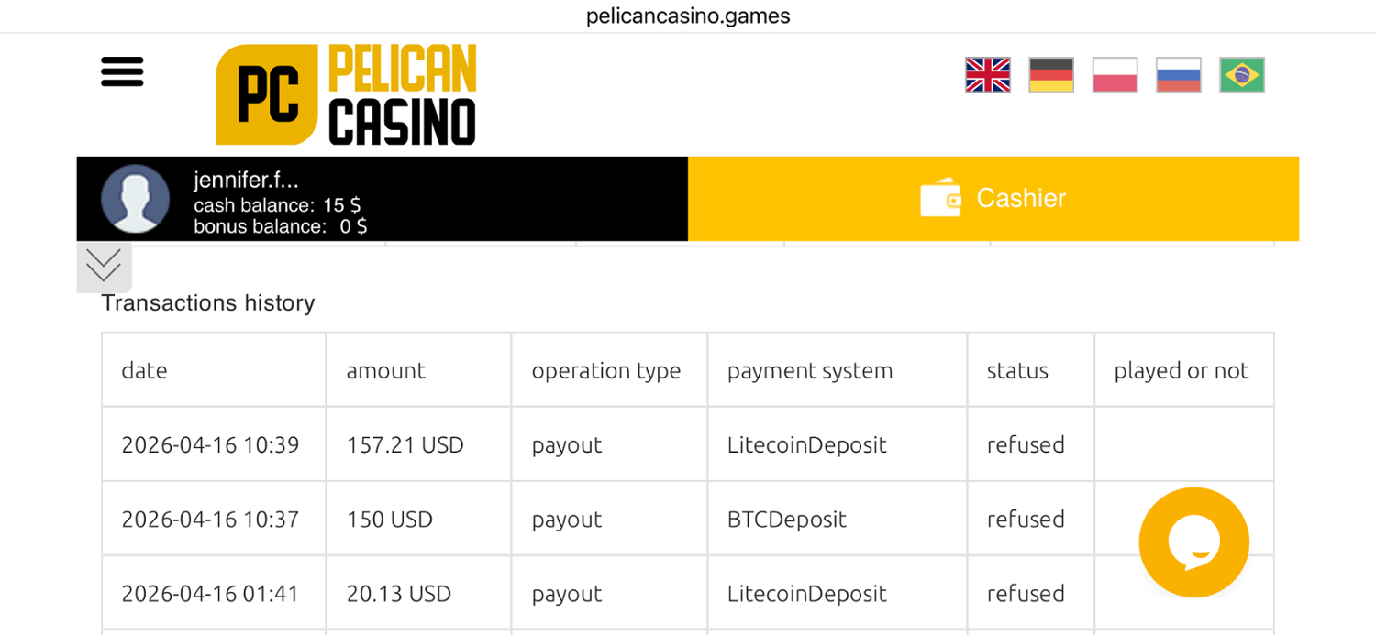
Task: Click the jennifer.f... username
Action: point(246,181)
